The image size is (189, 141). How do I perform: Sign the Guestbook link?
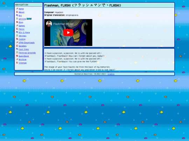coord(24,56)
